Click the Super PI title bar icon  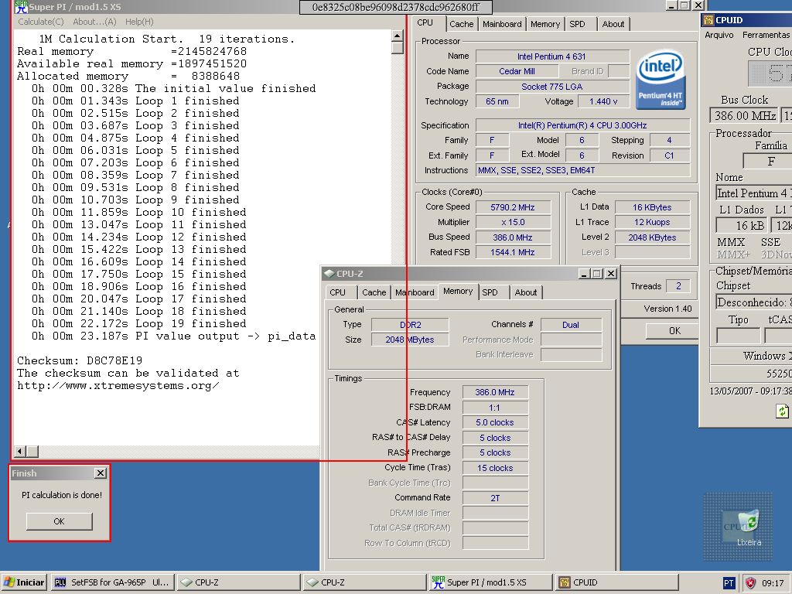coord(21,6)
